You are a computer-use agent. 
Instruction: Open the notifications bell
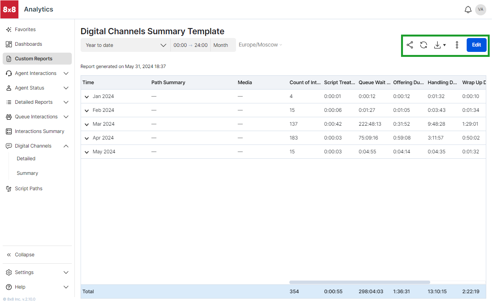[468, 9]
